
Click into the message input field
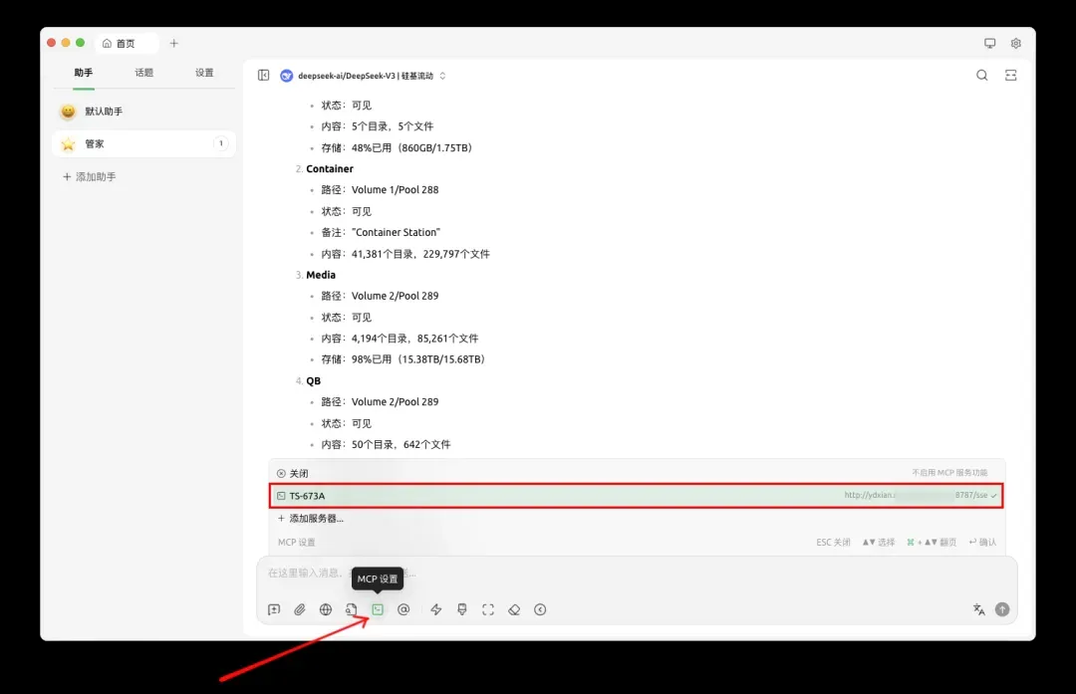click(636, 573)
